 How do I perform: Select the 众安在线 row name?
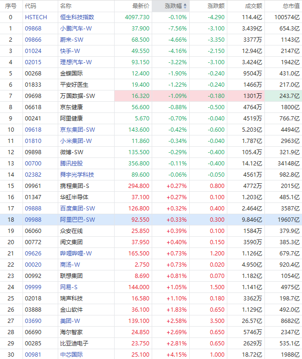coord(71,231)
